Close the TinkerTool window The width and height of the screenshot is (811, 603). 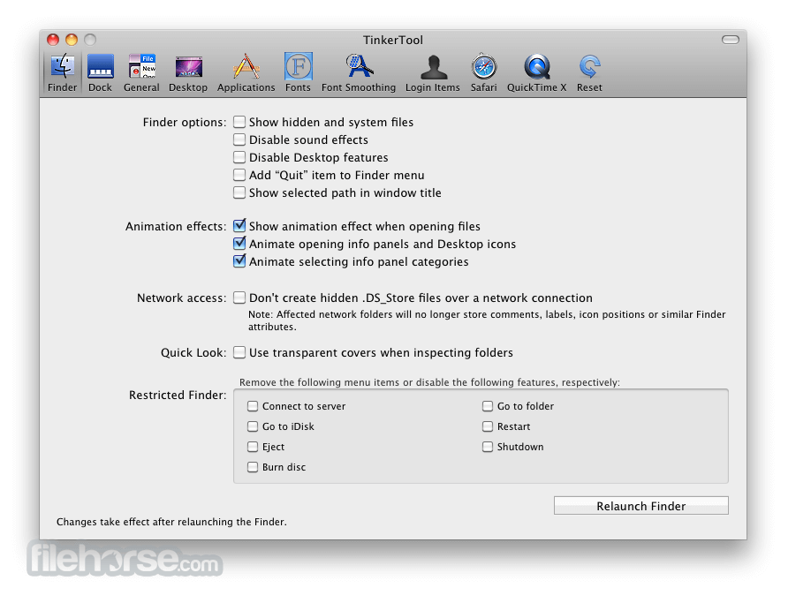pyautogui.click(x=53, y=39)
